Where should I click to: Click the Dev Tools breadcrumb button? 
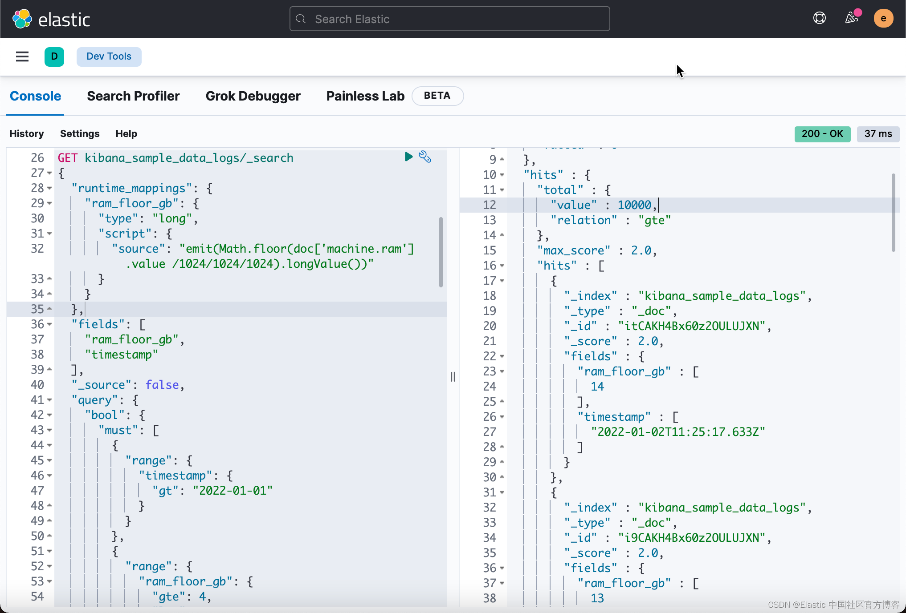coord(109,56)
